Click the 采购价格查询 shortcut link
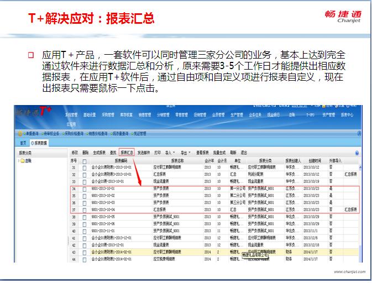This screenshot has height=283, width=372. pyautogui.click(x=74, y=134)
